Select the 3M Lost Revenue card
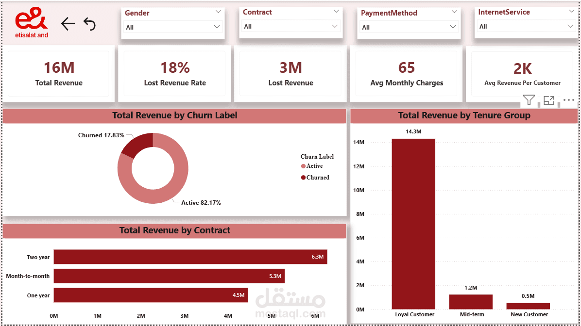The image size is (581, 326). [290, 74]
